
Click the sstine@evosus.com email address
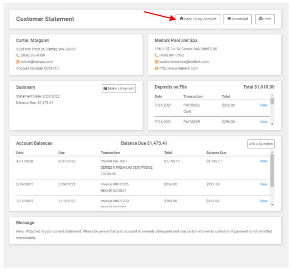36,61
